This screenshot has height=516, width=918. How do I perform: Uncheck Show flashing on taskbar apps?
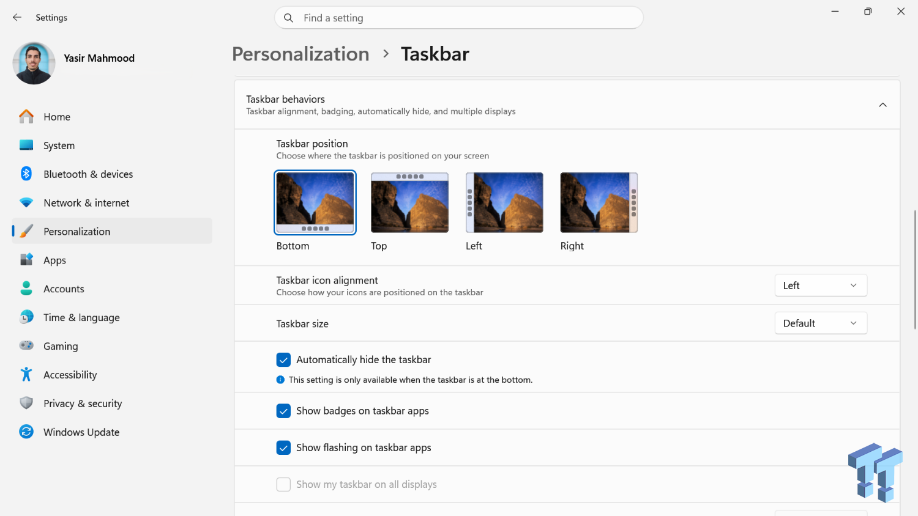[x=283, y=448]
